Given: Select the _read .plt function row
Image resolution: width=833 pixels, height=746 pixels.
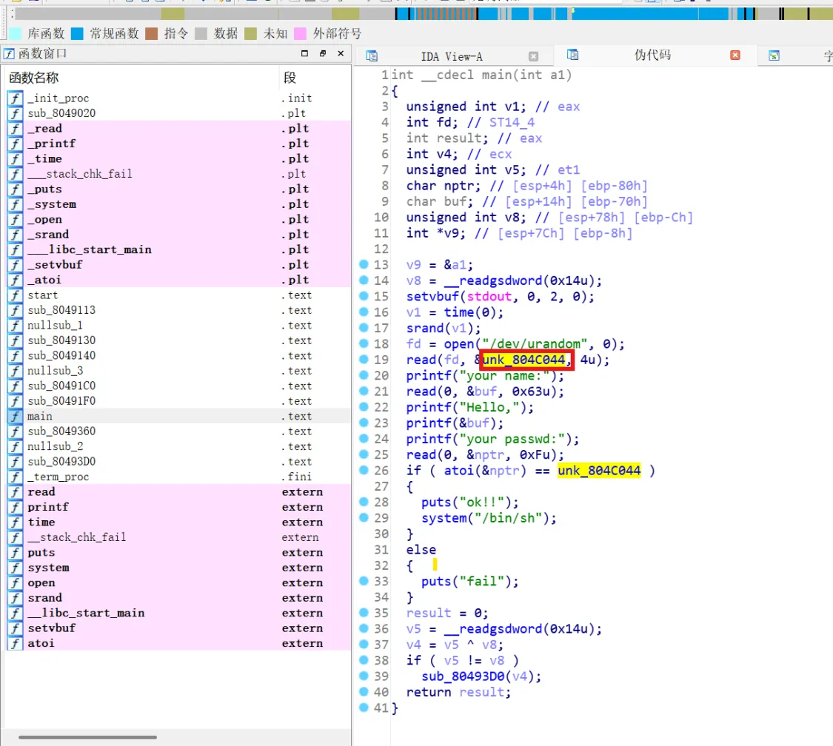Looking at the screenshot, I should (178, 129).
